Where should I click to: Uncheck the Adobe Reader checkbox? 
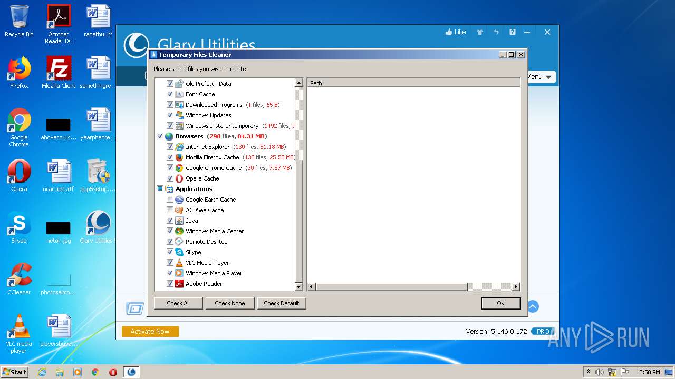coord(170,284)
